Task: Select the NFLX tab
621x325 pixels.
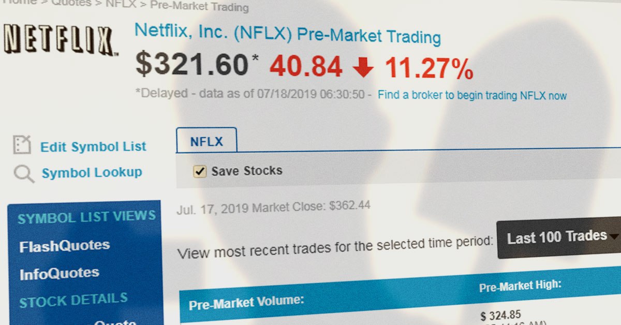Action: pyautogui.click(x=206, y=141)
